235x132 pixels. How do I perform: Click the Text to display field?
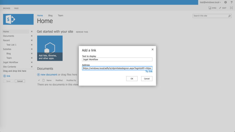click(117, 59)
